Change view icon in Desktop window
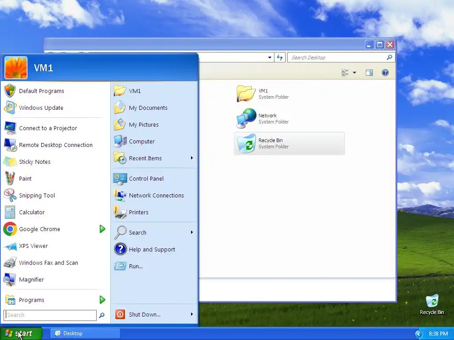454x340 pixels. point(345,73)
